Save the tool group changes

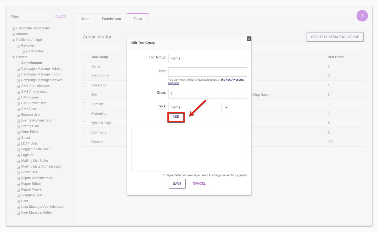click(x=177, y=184)
